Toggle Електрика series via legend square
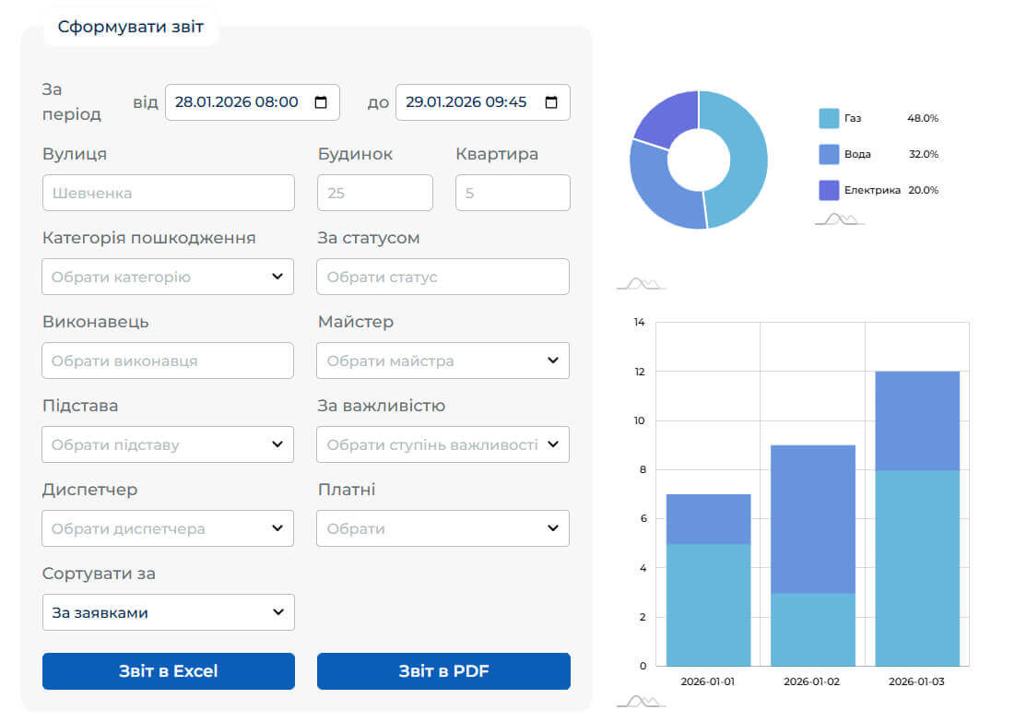The height and width of the screenshot is (722, 1015). click(829, 190)
